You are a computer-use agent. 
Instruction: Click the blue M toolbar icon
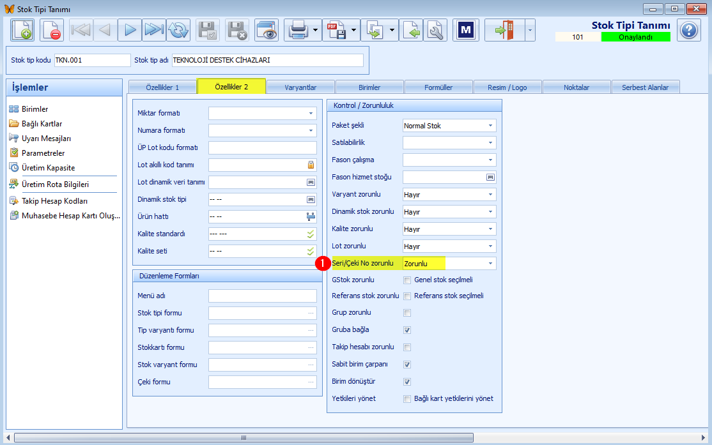[x=465, y=31]
